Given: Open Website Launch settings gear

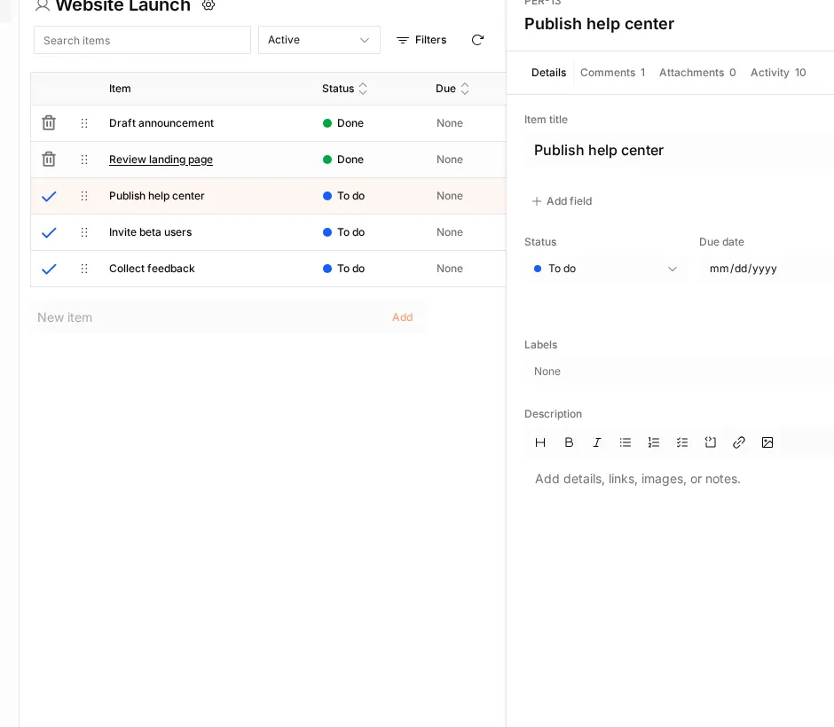Looking at the screenshot, I should click(x=208, y=5).
